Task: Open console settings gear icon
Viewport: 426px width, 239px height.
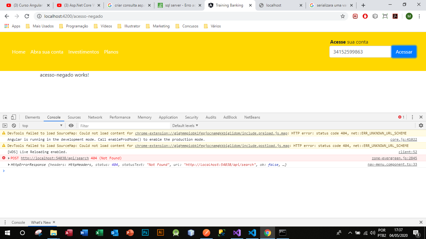Action: pos(421,126)
